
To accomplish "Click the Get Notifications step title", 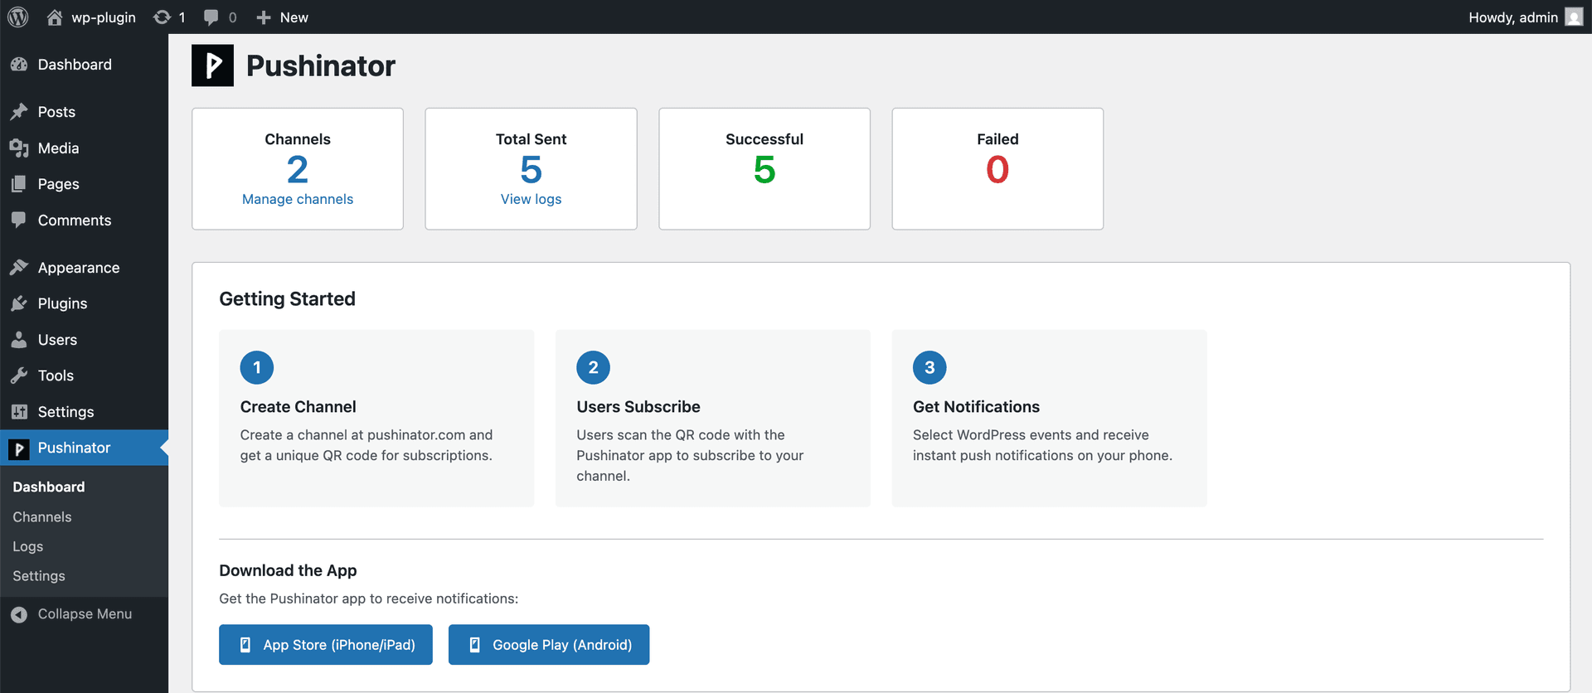I will (x=976, y=407).
